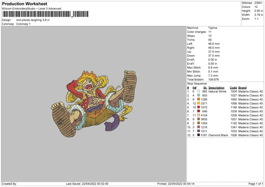265x187 pixels.
Task: Click the barcode at the top
Action: point(45,14)
